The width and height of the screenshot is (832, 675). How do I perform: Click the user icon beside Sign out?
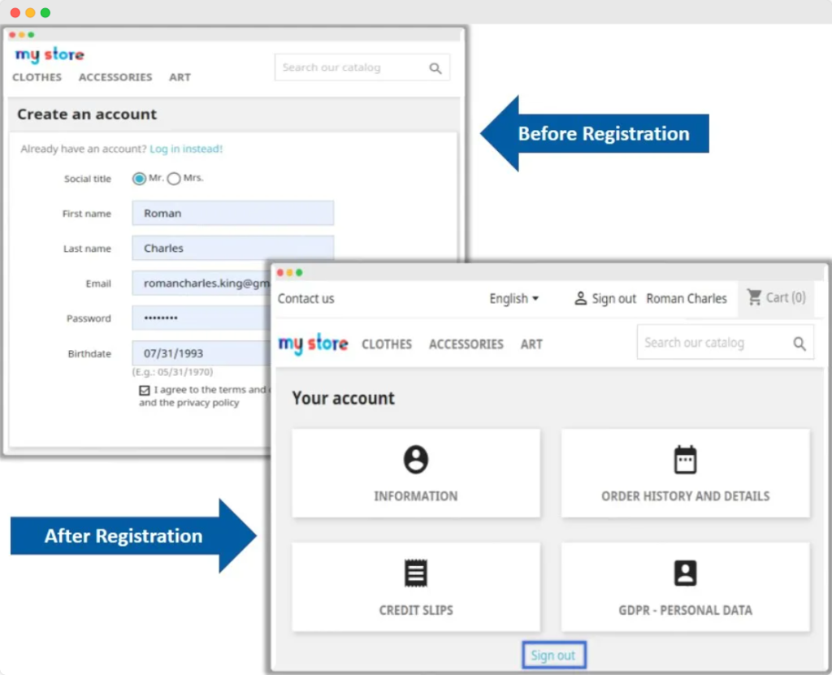[580, 298]
